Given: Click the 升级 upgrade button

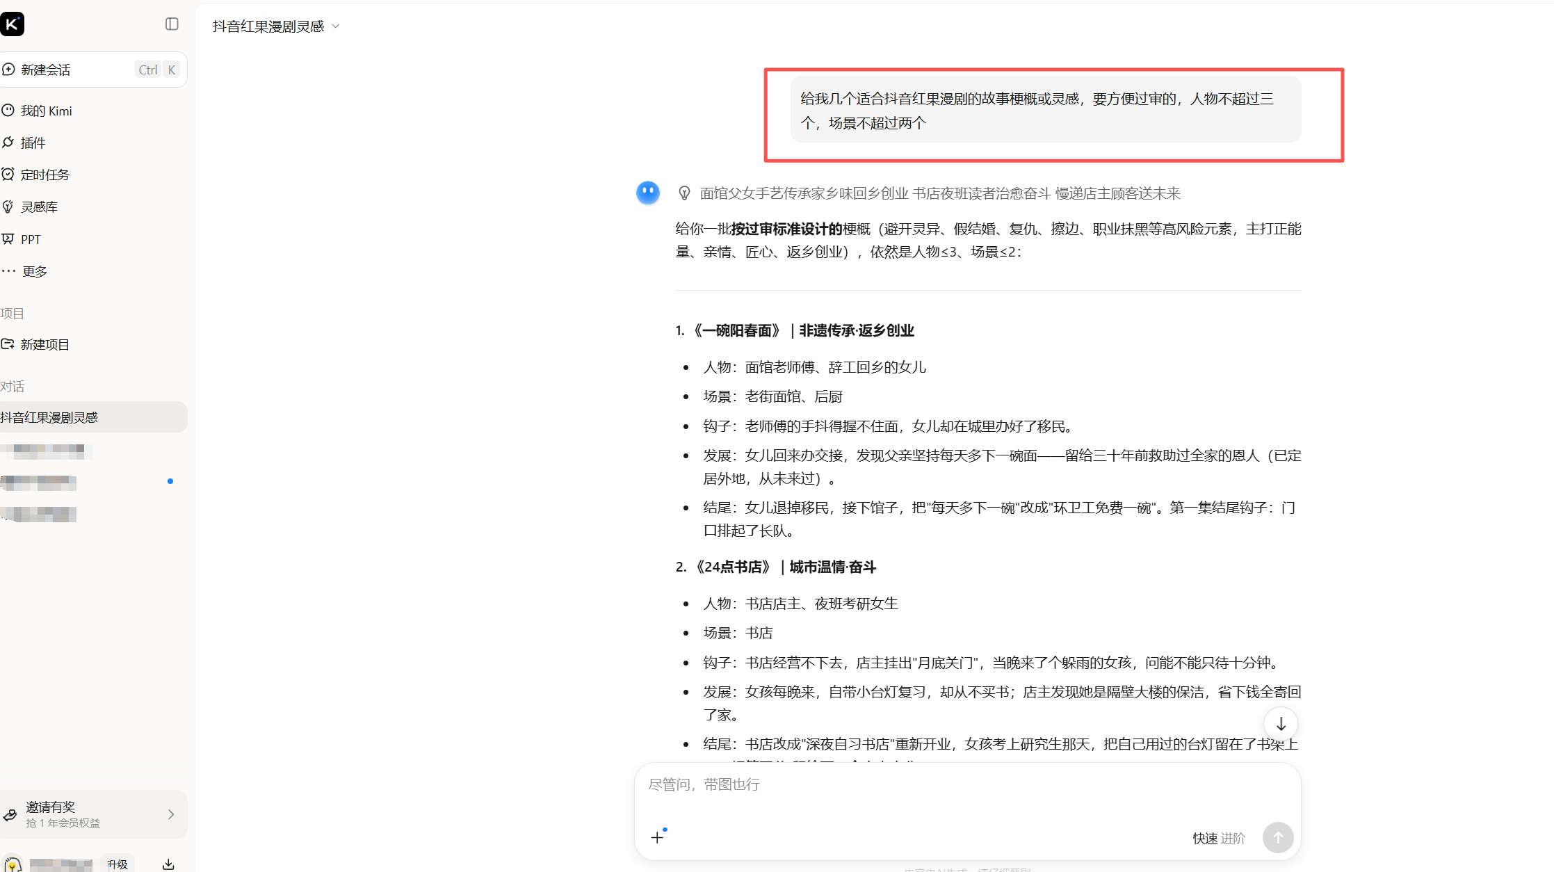Looking at the screenshot, I should pyautogui.click(x=117, y=864).
